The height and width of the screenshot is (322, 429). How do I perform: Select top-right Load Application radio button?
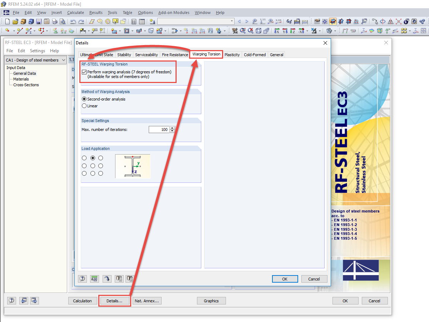(x=100, y=158)
